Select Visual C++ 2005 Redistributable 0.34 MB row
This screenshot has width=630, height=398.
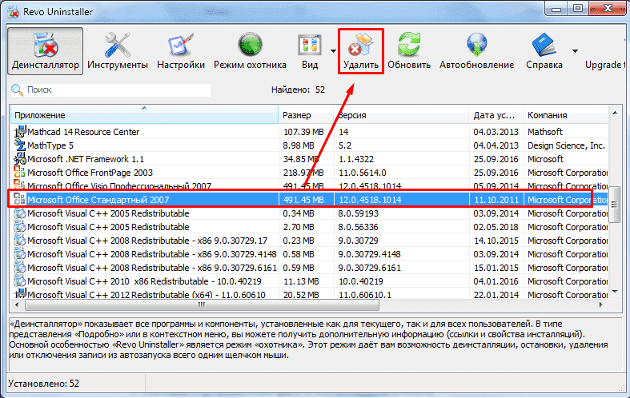pyautogui.click(x=309, y=213)
